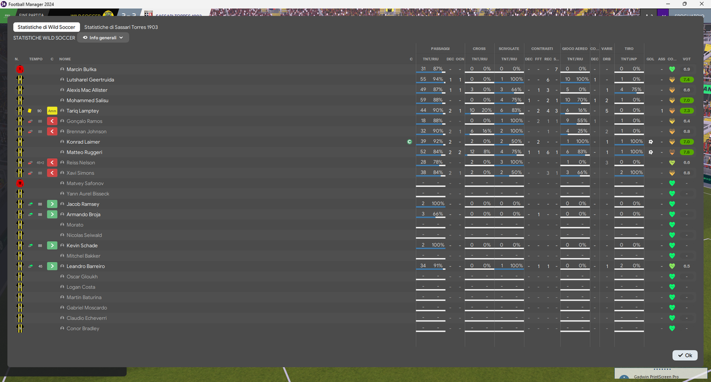Image resolution: width=711 pixels, height=382 pixels.
Task: Select Leandro Barreiro's green substituted-on badge
Action: [x=52, y=267]
